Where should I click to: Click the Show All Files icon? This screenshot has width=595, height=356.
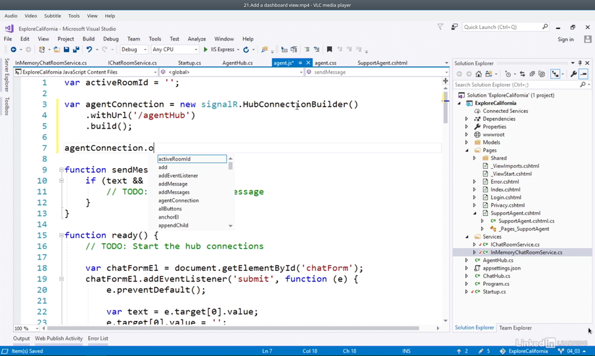click(541, 74)
